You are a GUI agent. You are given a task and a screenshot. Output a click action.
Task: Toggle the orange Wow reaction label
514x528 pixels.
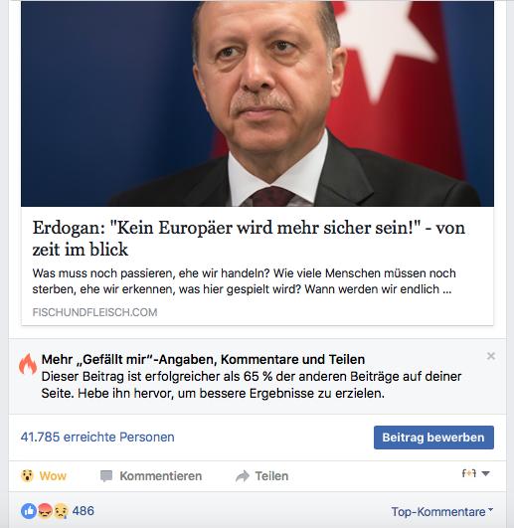(x=53, y=476)
